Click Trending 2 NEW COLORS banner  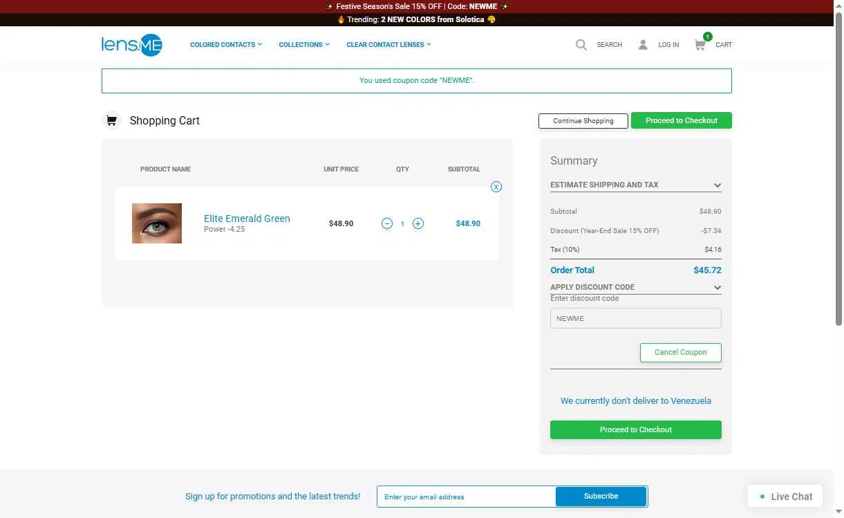[417, 19]
